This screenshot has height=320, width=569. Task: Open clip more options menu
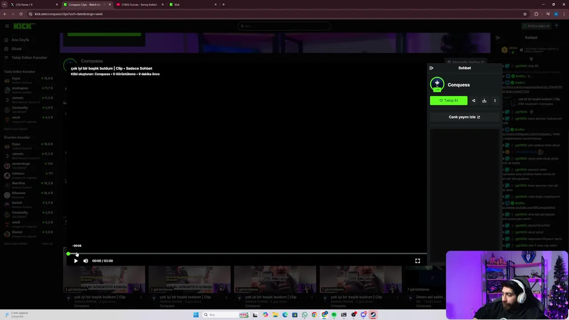[x=495, y=100]
